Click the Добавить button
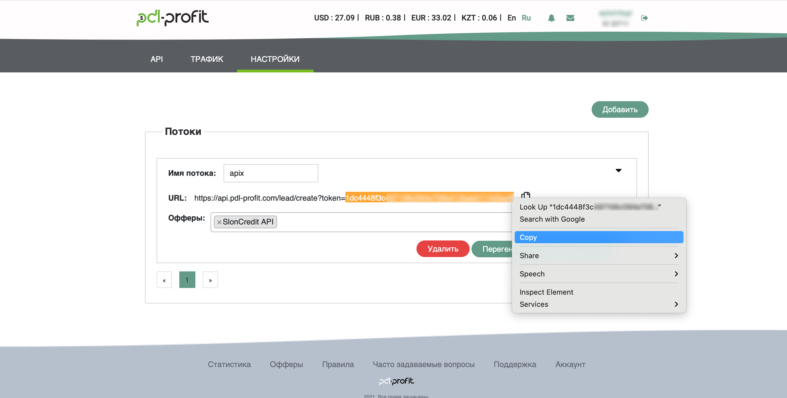Viewport: 787px width, 398px height. tap(620, 109)
